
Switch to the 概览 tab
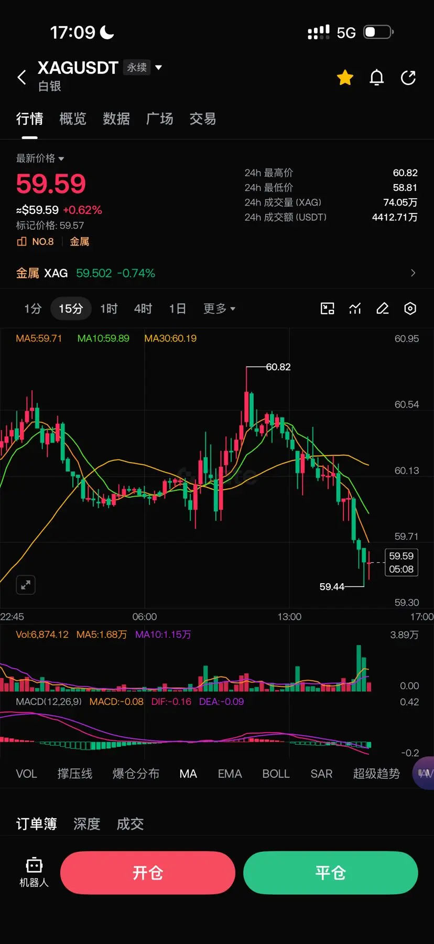click(72, 119)
